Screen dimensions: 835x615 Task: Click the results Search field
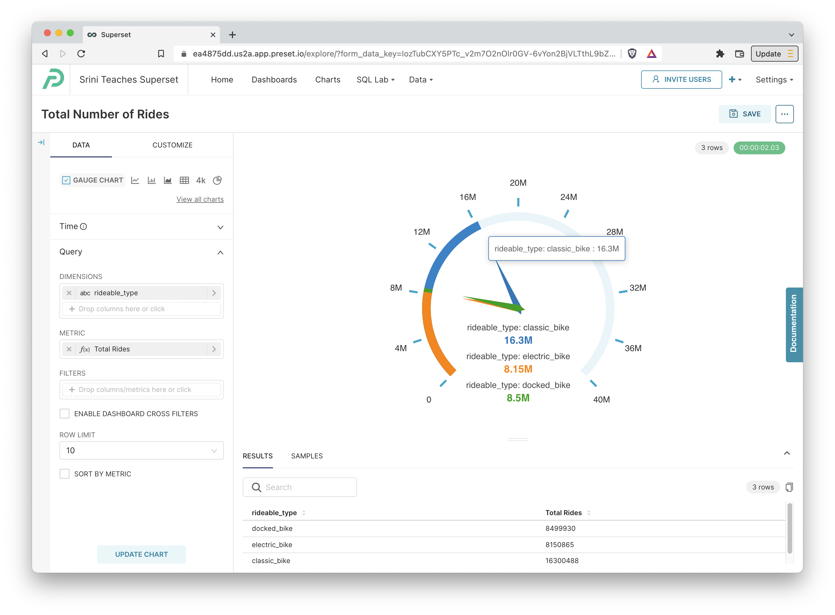300,487
